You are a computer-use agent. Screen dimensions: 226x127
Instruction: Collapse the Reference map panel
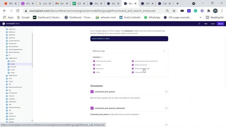(164, 51)
